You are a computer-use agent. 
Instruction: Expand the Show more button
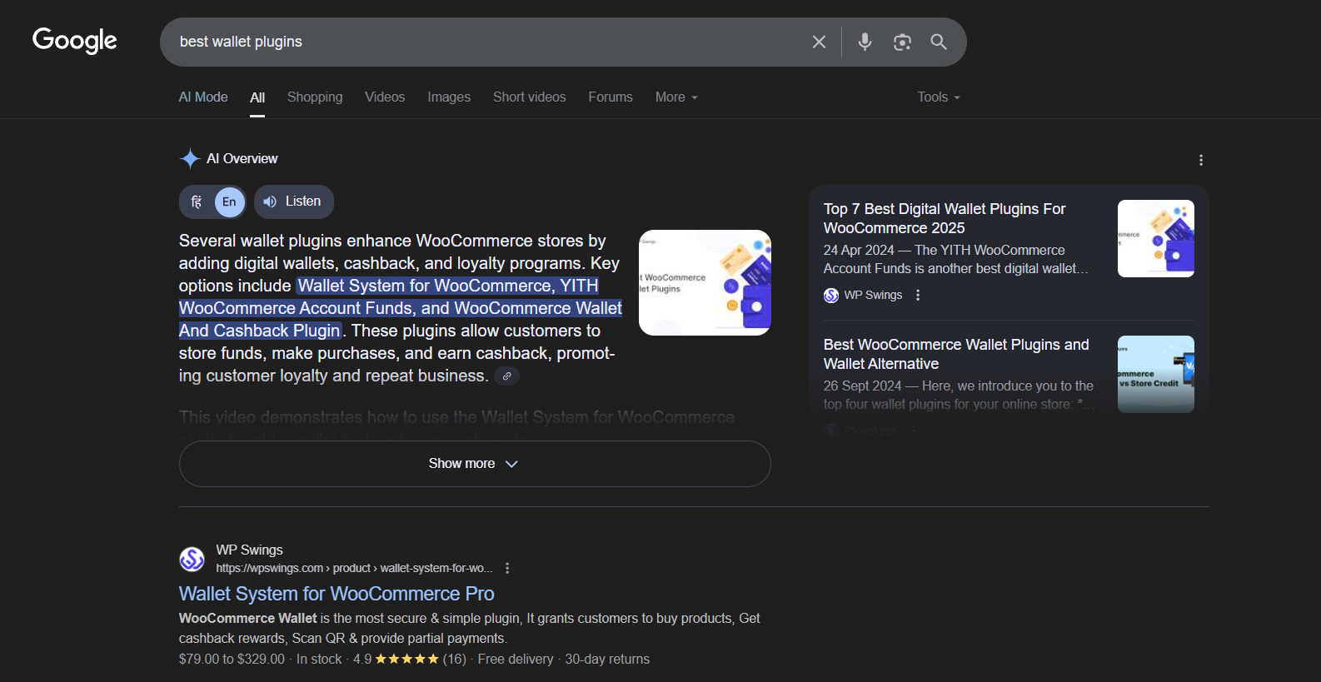pos(475,464)
